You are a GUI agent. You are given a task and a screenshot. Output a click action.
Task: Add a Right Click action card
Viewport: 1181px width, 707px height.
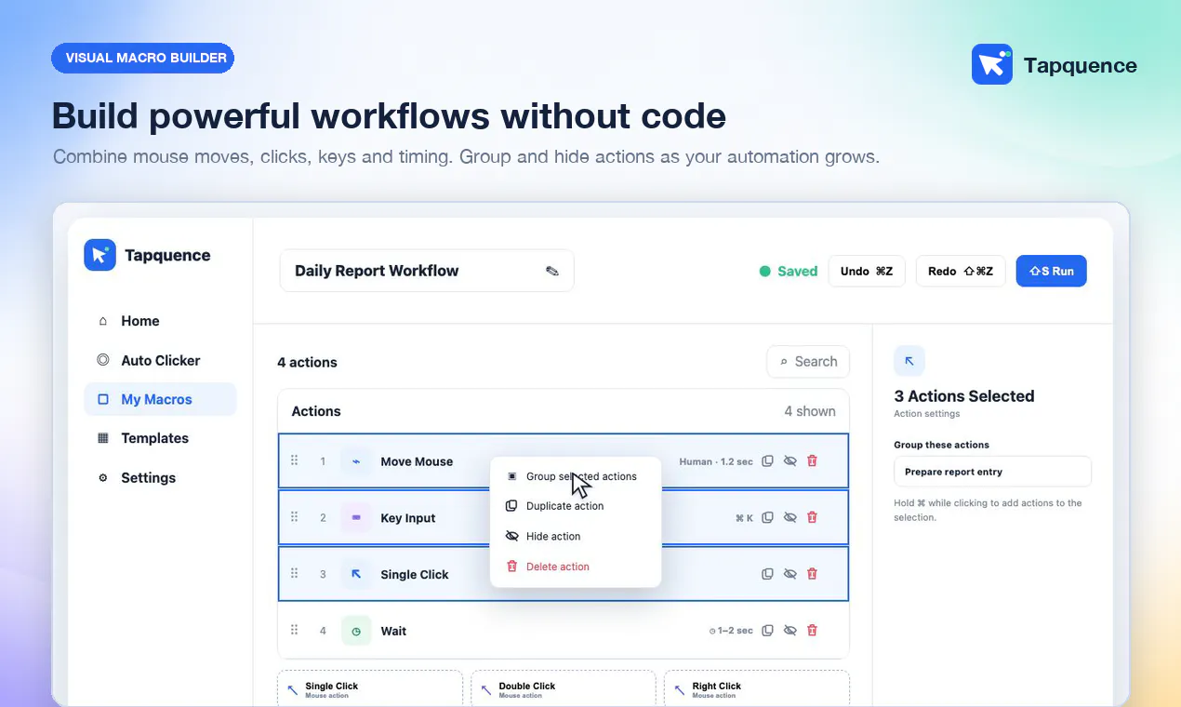pos(757,689)
